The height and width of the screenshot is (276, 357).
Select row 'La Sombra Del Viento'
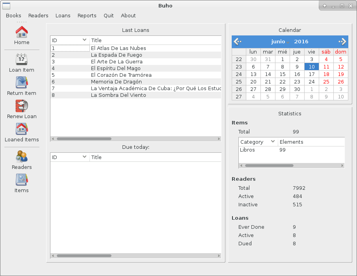(136, 95)
